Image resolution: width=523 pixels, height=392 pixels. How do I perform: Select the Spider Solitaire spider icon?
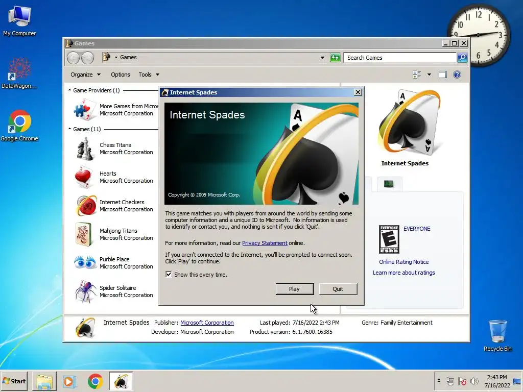[86, 291]
